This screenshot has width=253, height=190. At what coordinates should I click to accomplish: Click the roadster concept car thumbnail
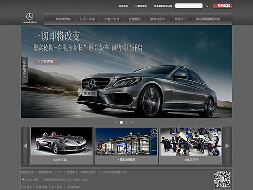pyautogui.click(x=62, y=141)
